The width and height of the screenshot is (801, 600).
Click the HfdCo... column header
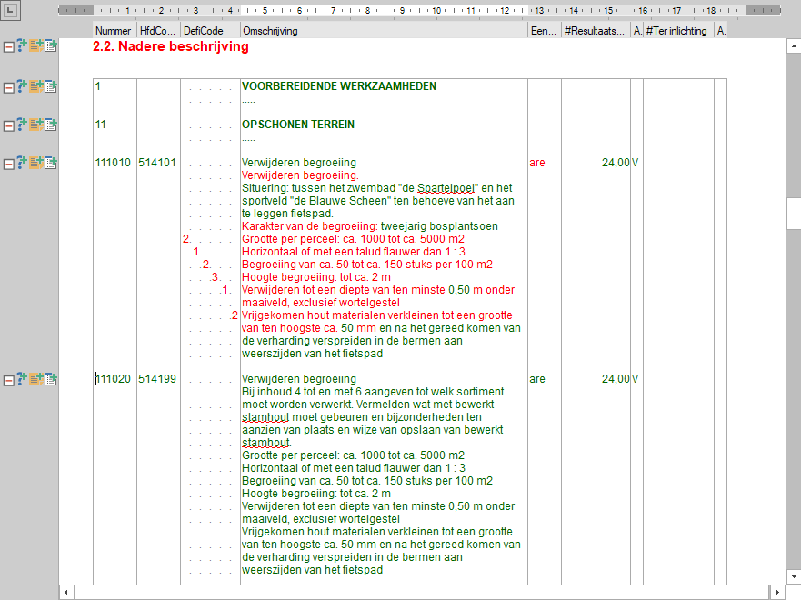pyautogui.click(x=158, y=31)
